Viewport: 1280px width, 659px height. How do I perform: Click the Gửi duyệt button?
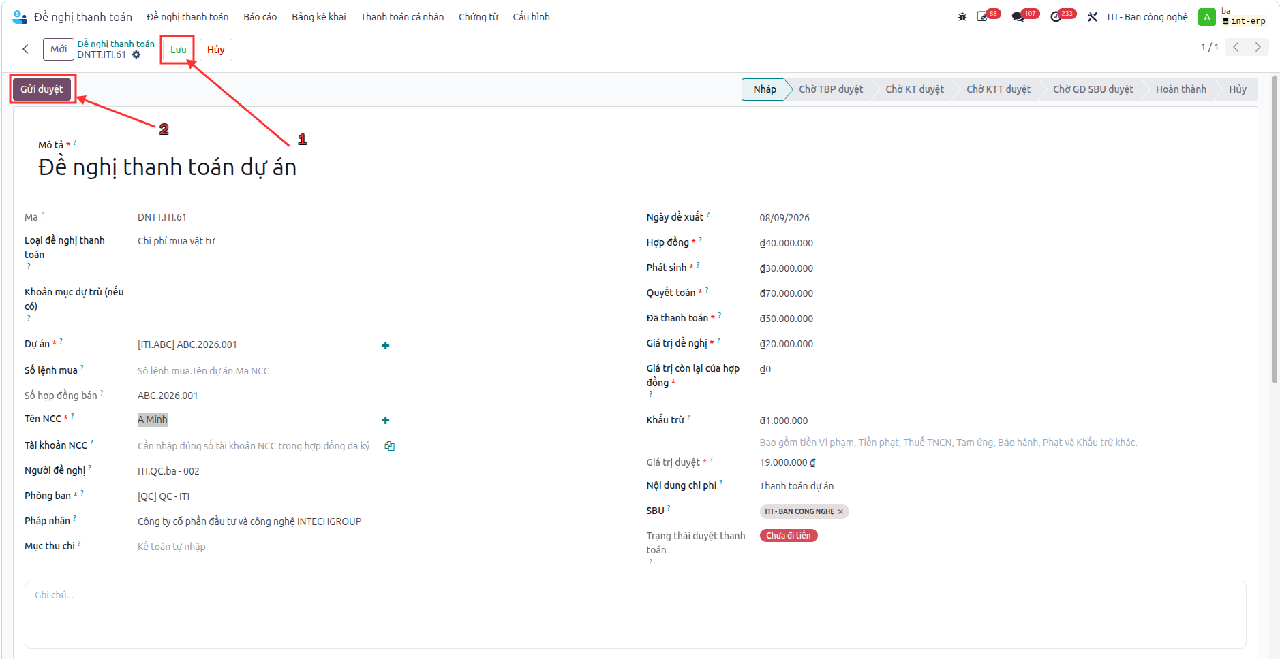(42, 89)
